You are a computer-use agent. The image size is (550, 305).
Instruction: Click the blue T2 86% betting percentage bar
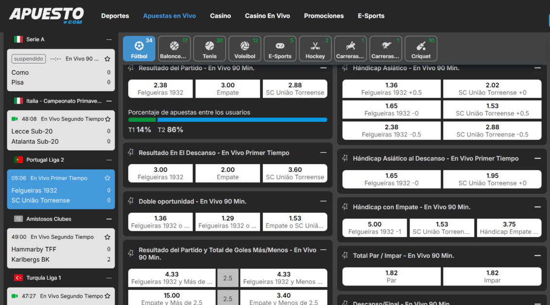(x=242, y=120)
